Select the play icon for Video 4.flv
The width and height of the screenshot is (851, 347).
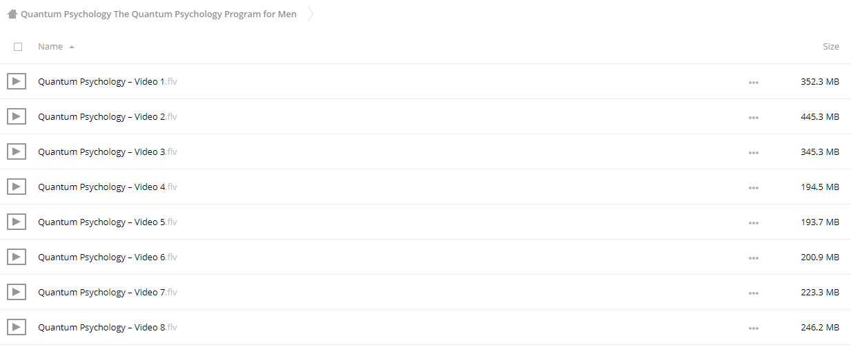pos(17,187)
